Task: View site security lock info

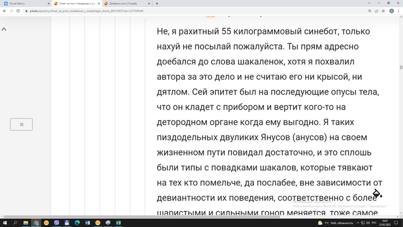Action: click(26, 11)
